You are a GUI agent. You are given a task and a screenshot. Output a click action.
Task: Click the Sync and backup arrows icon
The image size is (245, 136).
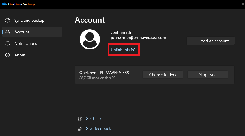pyautogui.click(x=8, y=20)
